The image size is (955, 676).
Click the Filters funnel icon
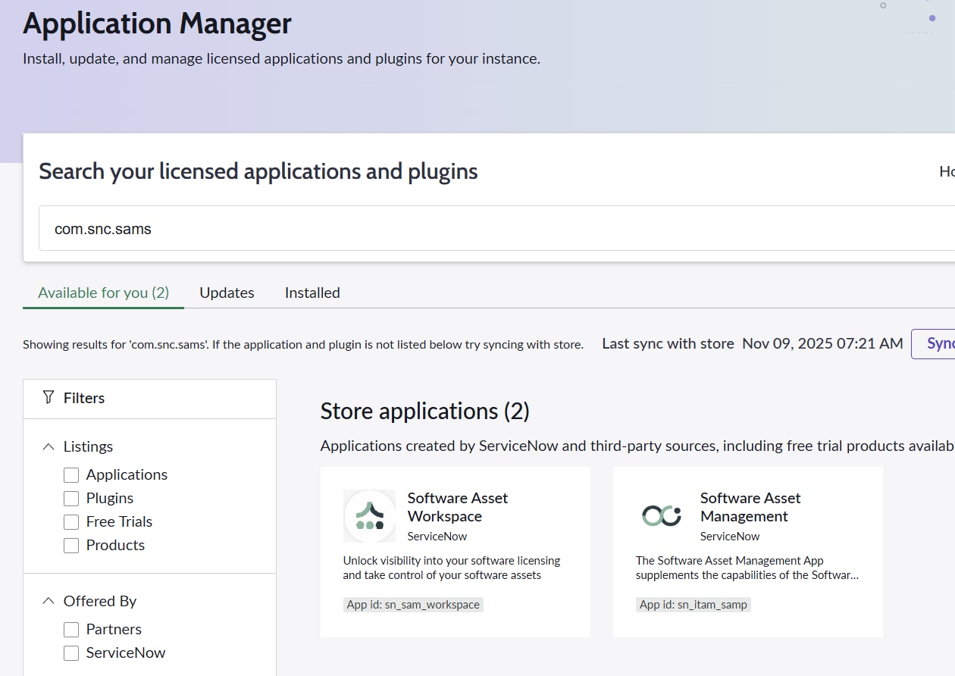[x=49, y=398]
